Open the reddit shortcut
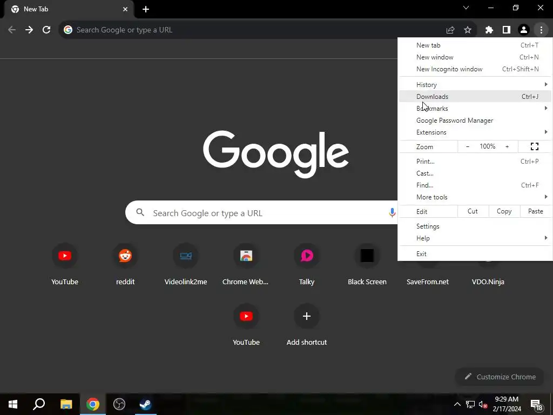The width and height of the screenshot is (553, 415). point(125,256)
